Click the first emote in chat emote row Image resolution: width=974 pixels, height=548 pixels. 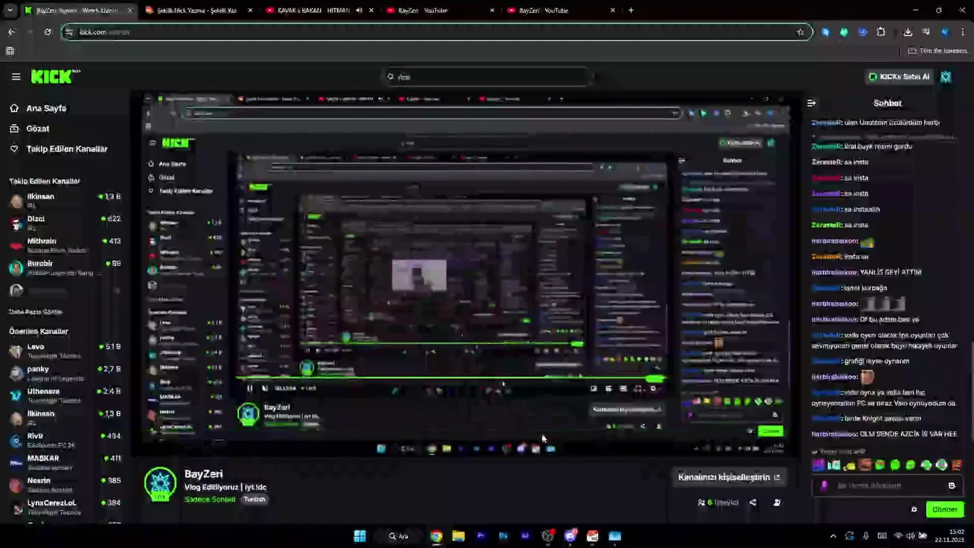click(x=818, y=465)
